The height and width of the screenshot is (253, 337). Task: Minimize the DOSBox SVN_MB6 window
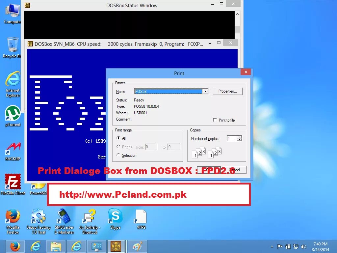[210, 43]
